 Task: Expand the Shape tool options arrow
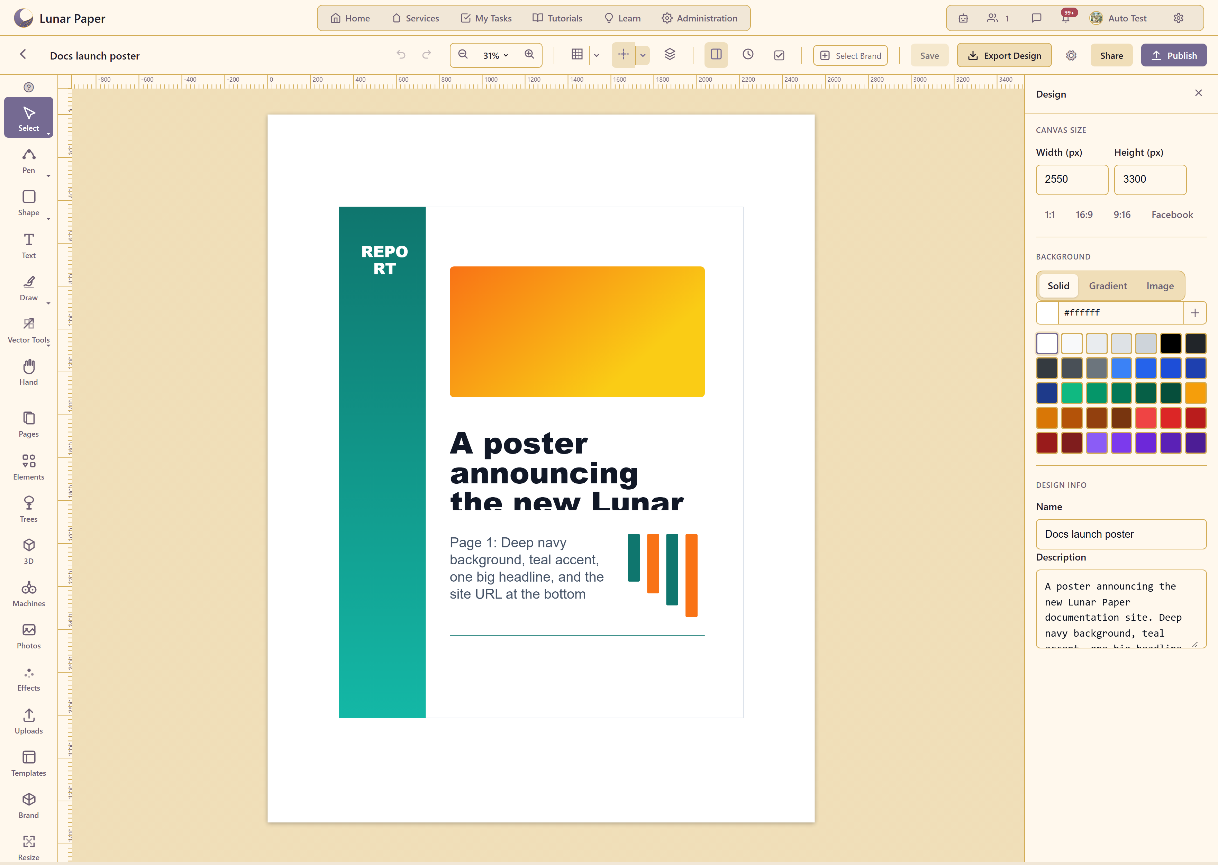coord(48,218)
